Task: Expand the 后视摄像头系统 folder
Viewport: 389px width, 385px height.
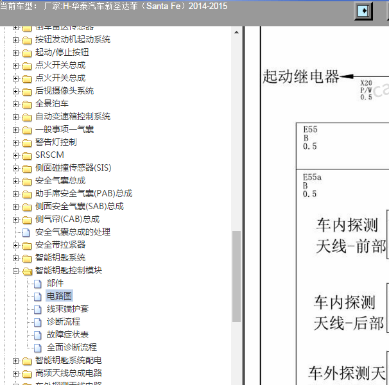Action: pyautogui.click(x=15, y=91)
